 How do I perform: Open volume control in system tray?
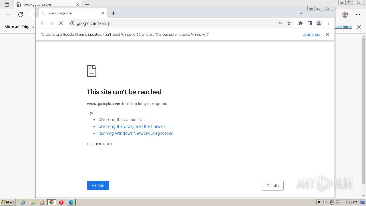coord(325,202)
